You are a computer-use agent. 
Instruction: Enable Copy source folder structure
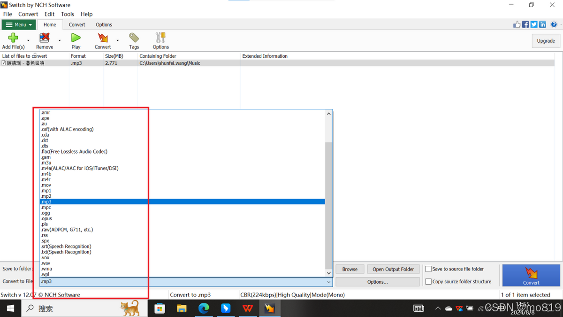(428, 282)
